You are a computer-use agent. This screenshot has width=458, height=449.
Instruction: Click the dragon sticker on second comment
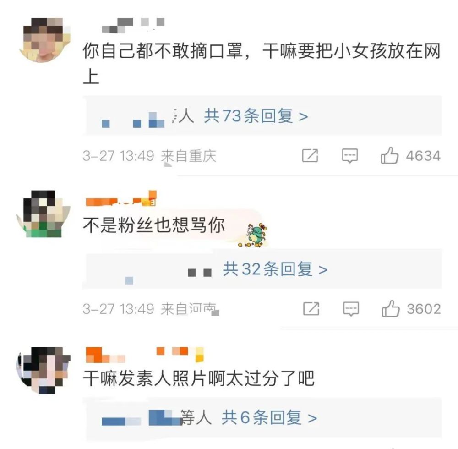[x=254, y=235]
